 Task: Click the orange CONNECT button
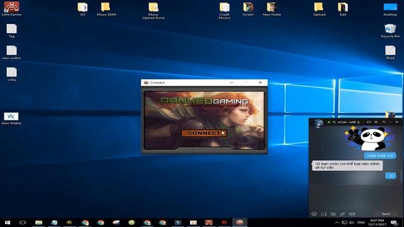point(204,133)
